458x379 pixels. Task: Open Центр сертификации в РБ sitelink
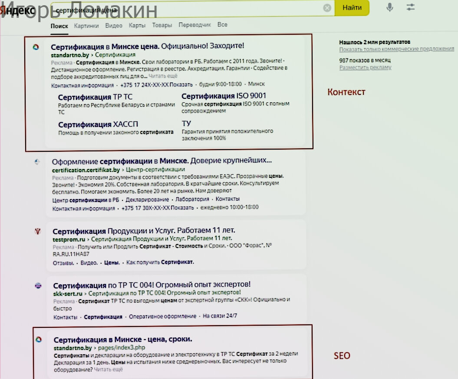point(86,200)
